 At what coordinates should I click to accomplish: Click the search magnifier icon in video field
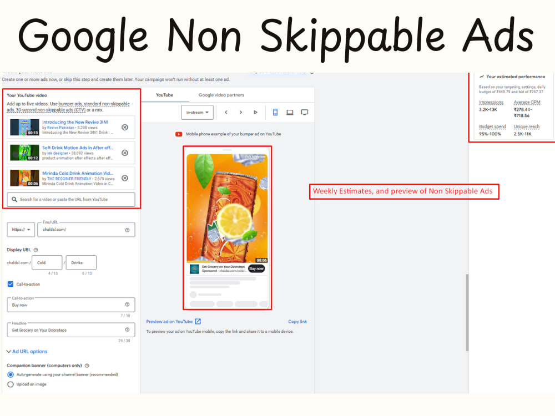14,200
